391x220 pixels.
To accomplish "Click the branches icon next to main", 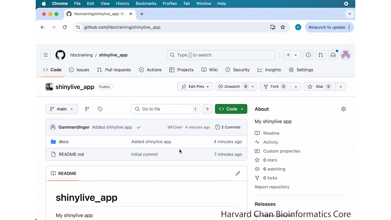I will 87,109.
